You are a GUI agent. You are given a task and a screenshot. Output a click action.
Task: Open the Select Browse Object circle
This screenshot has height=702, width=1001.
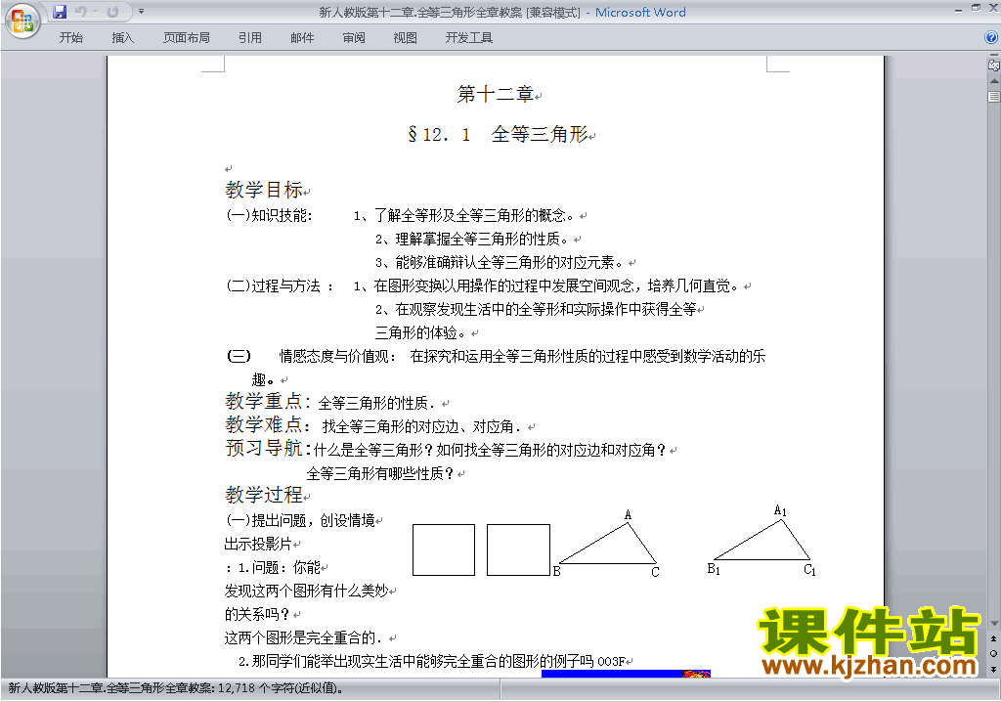[994, 653]
